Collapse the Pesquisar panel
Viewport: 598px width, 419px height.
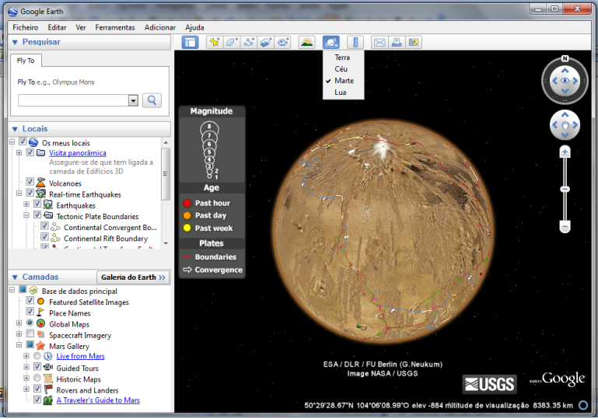tap(15, 42)
